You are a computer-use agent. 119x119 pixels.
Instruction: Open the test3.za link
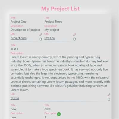[x=49, y=38]
